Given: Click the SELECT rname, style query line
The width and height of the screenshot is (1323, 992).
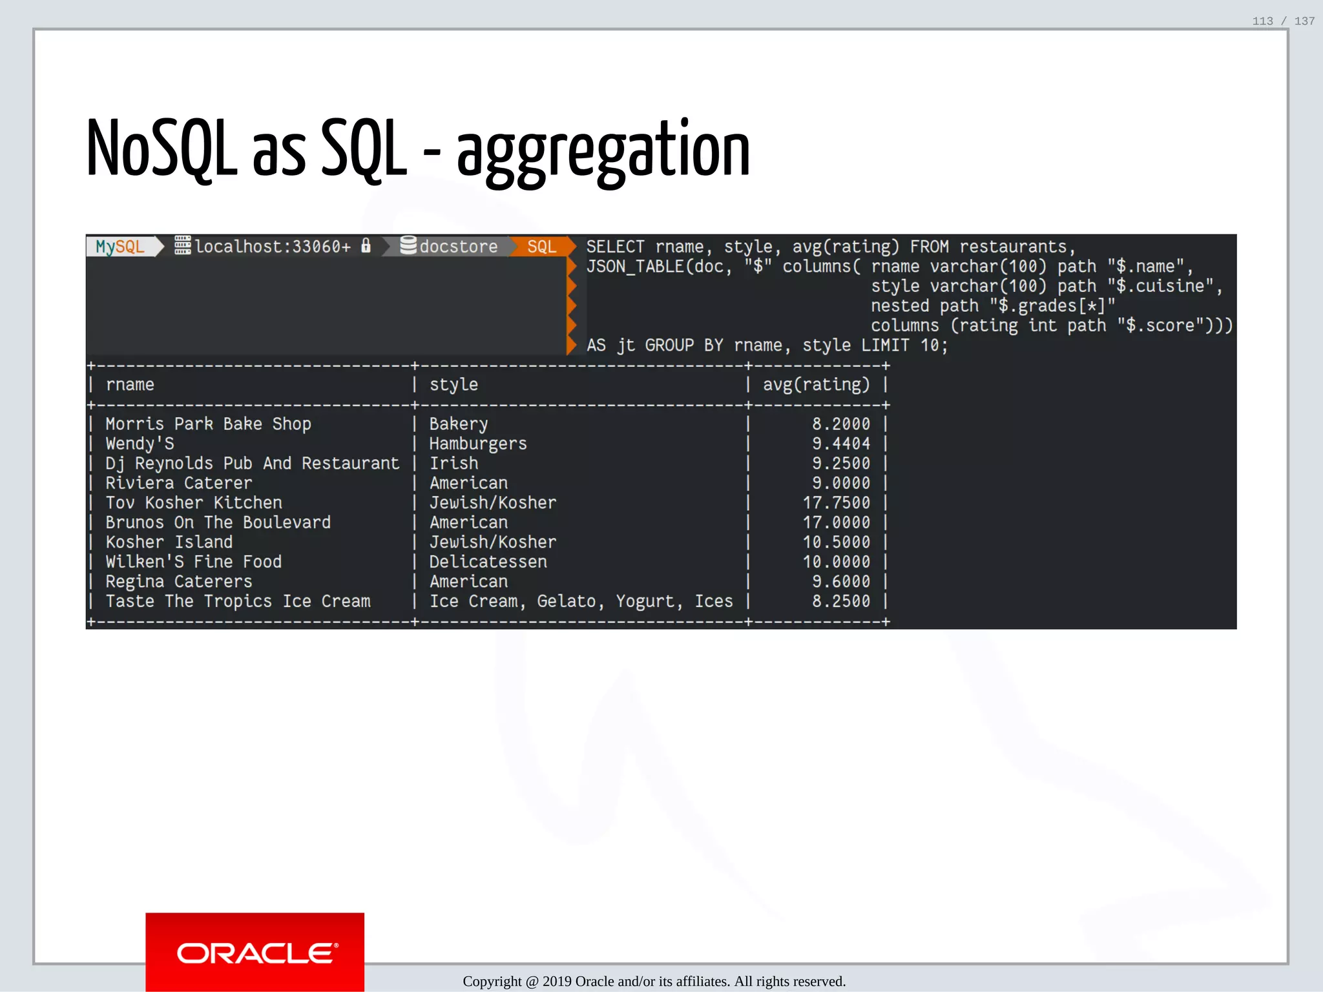Looking at the screenshot, I should pyautogui.click(x=831, y=247).
